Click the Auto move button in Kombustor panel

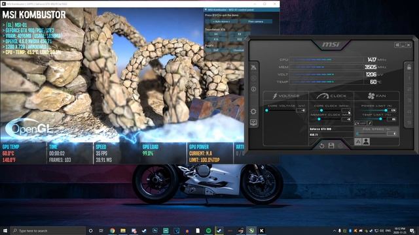click(221, 22)
